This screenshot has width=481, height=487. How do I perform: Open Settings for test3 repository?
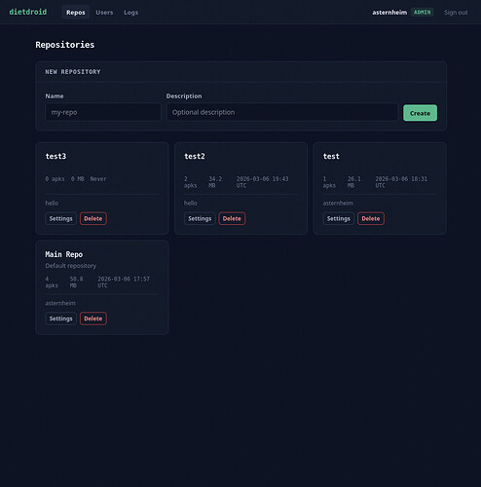click(60, 218)
